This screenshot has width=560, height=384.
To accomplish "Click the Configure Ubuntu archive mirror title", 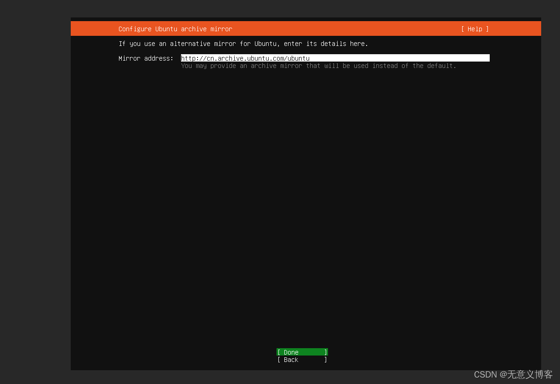I will (175, 29).
